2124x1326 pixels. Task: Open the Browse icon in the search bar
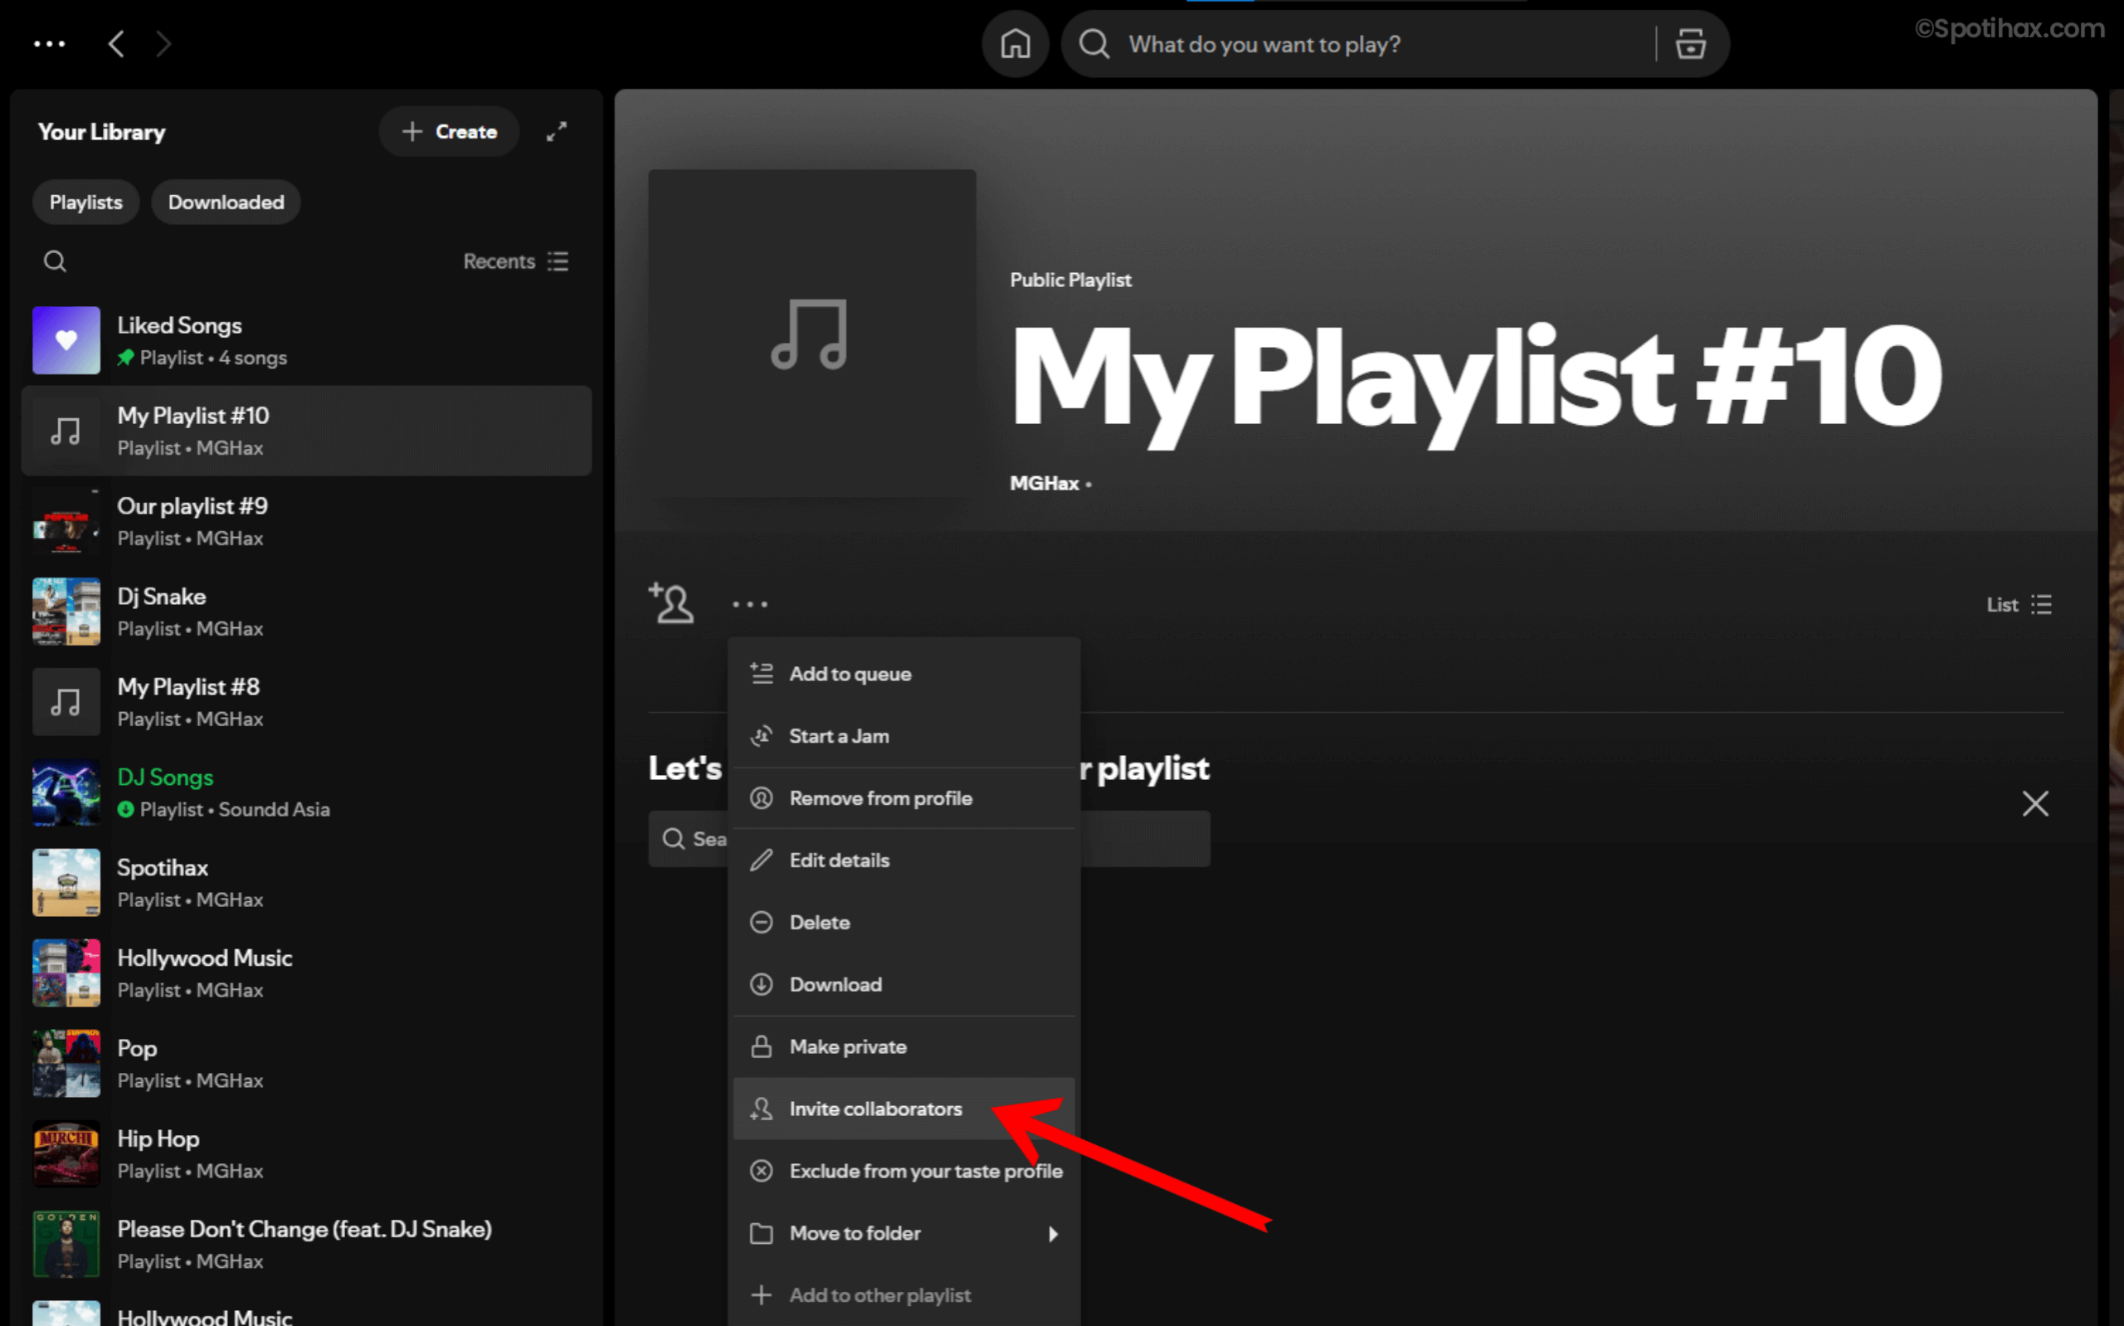(x=1691, y=44)
